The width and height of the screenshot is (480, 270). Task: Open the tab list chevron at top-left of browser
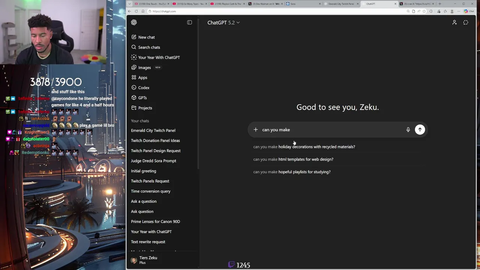click(x=129, y=4)
